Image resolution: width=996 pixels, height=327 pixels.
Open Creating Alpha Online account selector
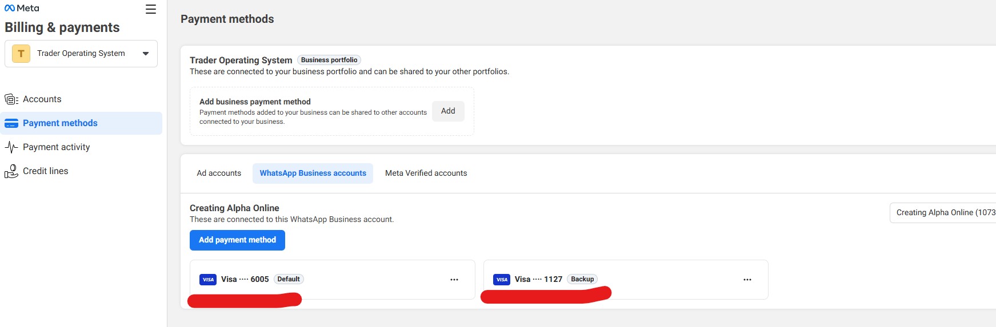tap(943, 213)
